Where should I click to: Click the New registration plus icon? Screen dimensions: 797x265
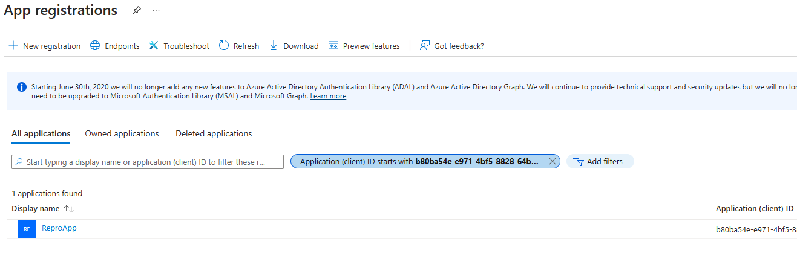[13, 46]
